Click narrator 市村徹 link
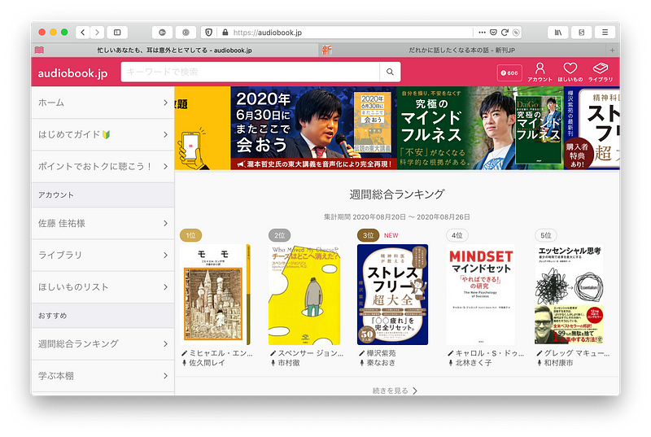 pos(289,363)
